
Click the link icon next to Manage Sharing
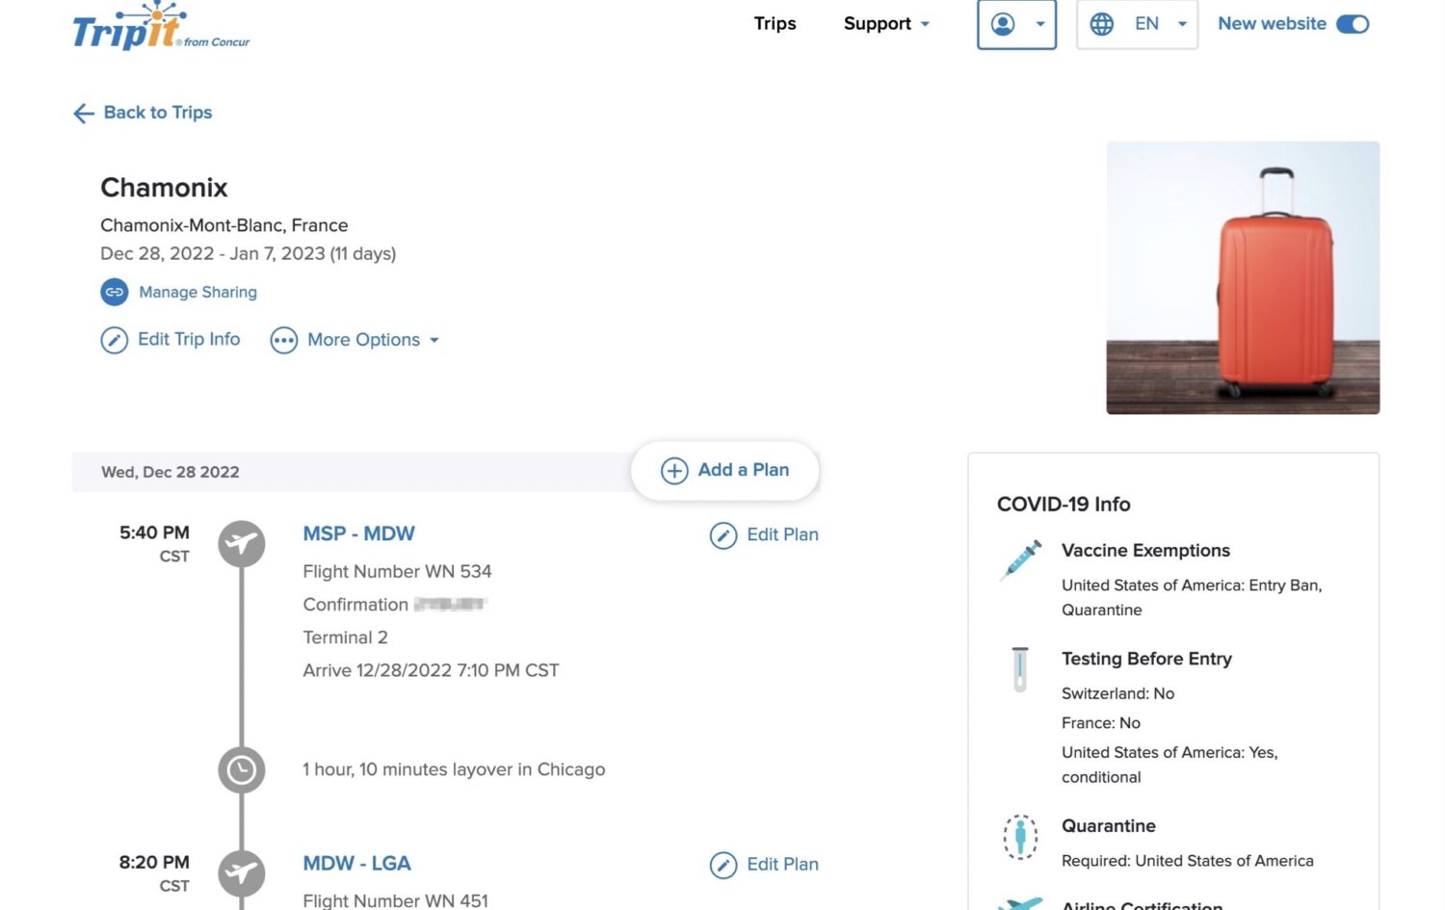[114, 292]
